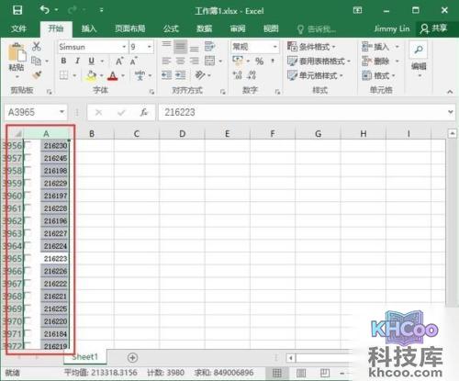Click the 共享 share button
Viewport: 459px width, 381px height.
pos(433,28)
